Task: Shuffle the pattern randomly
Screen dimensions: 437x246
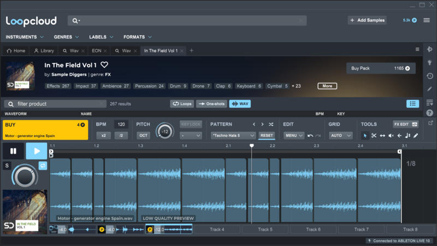Action: point(271,125)
